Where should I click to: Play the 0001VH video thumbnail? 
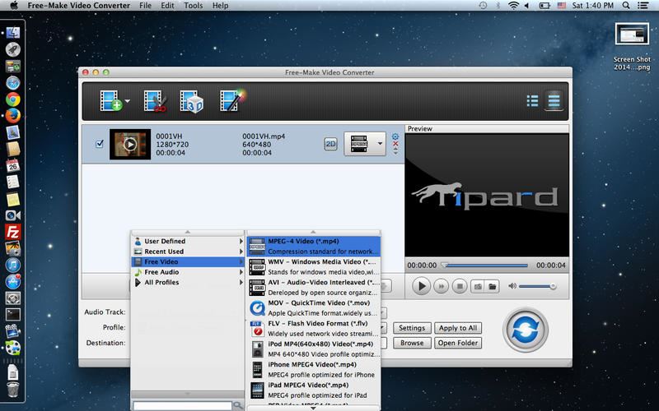coord(130,145)
